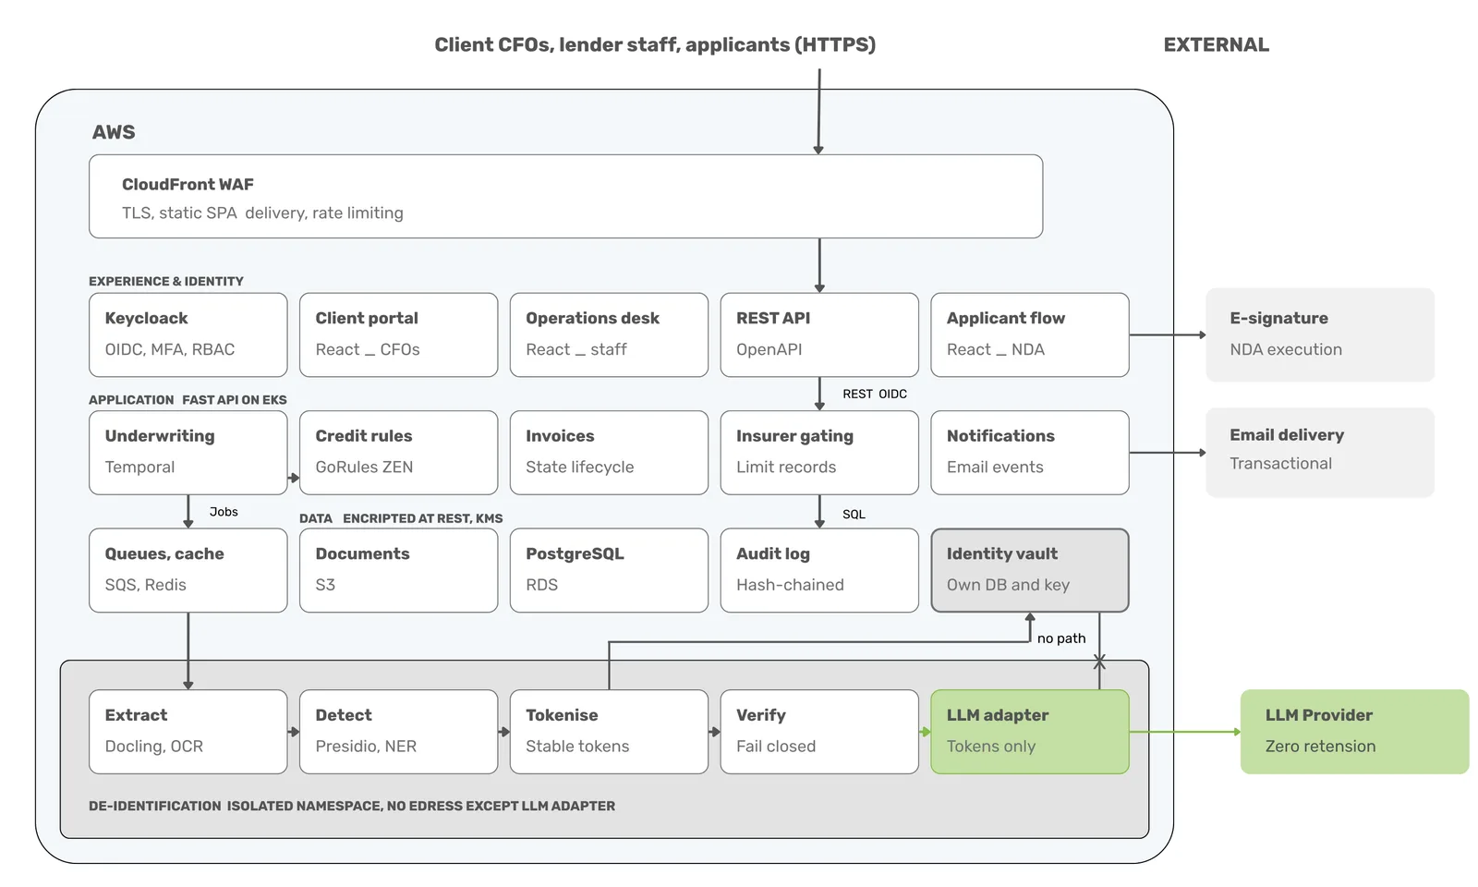
Task: Click the 'Jobs' connector label
Action: 224,511
